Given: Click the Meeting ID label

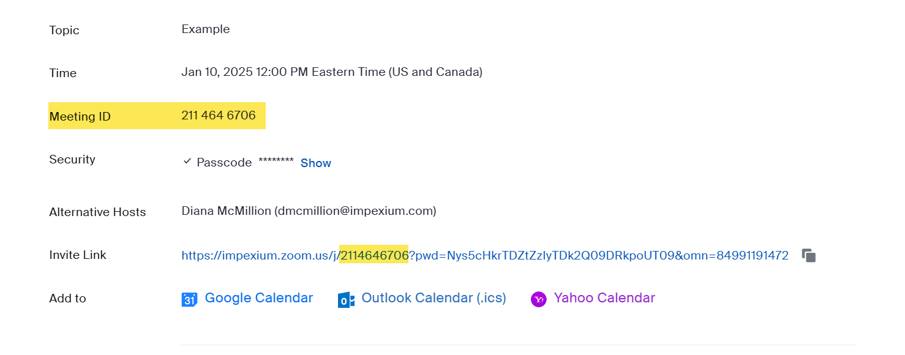Looking at the screenshot, I should point(80,116).
